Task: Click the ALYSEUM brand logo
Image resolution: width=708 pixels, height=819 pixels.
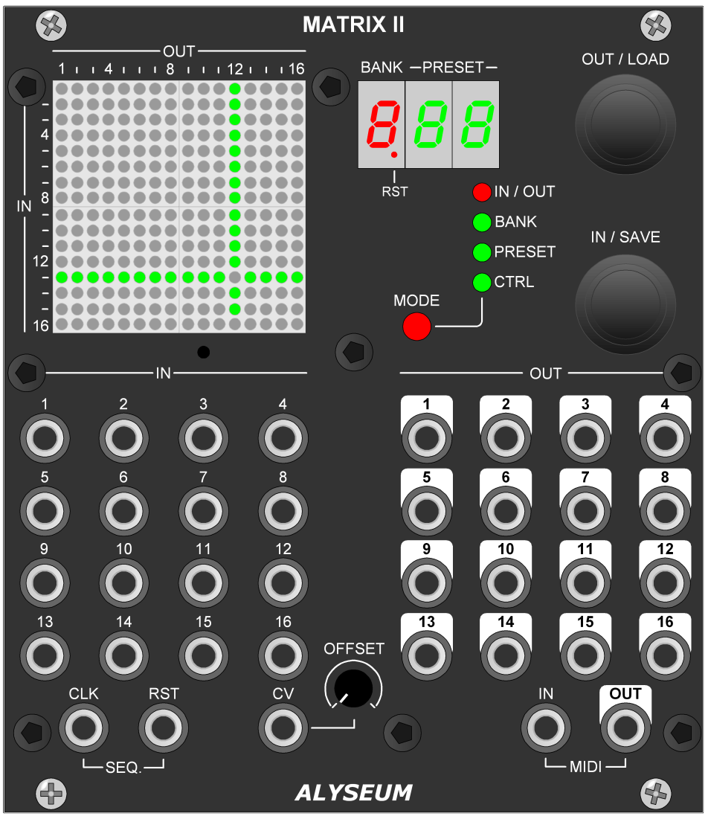Action: [x=354, y=793]
